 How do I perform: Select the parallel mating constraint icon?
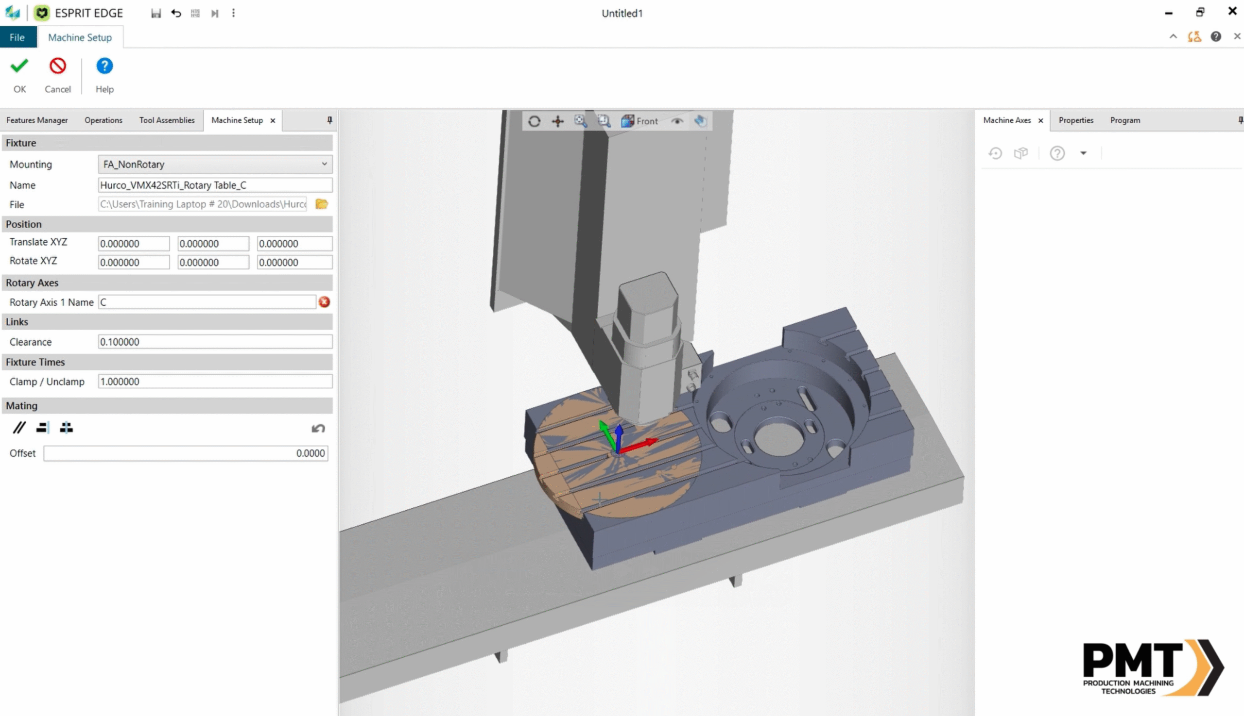coord(19,428)
